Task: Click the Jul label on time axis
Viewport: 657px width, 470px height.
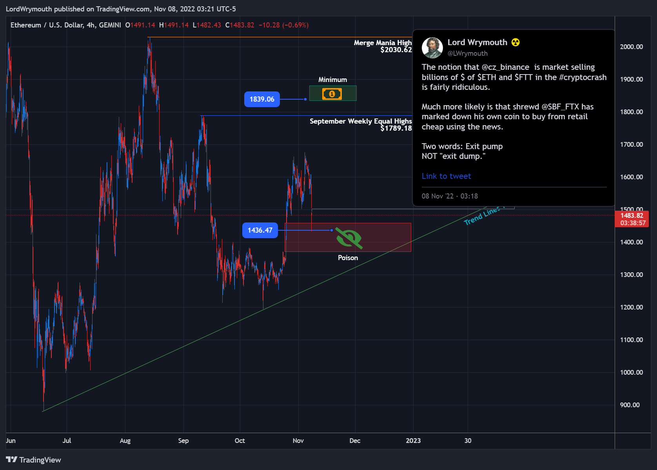Action: tap(67, 441)
